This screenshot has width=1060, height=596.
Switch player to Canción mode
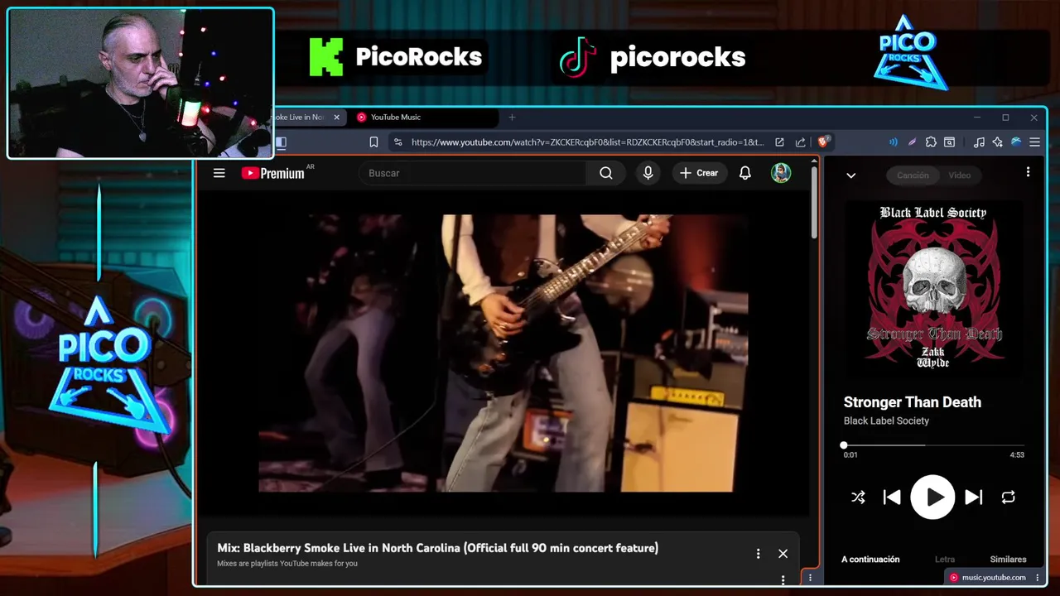(x=913, y=175)
